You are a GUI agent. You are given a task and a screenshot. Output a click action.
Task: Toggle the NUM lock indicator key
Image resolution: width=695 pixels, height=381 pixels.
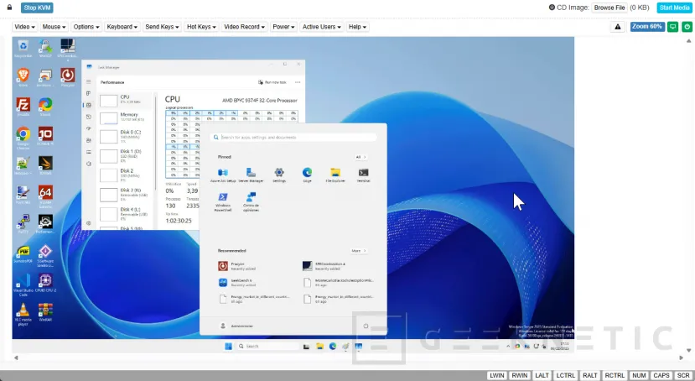pyautogui.click(x=638, y=375)
